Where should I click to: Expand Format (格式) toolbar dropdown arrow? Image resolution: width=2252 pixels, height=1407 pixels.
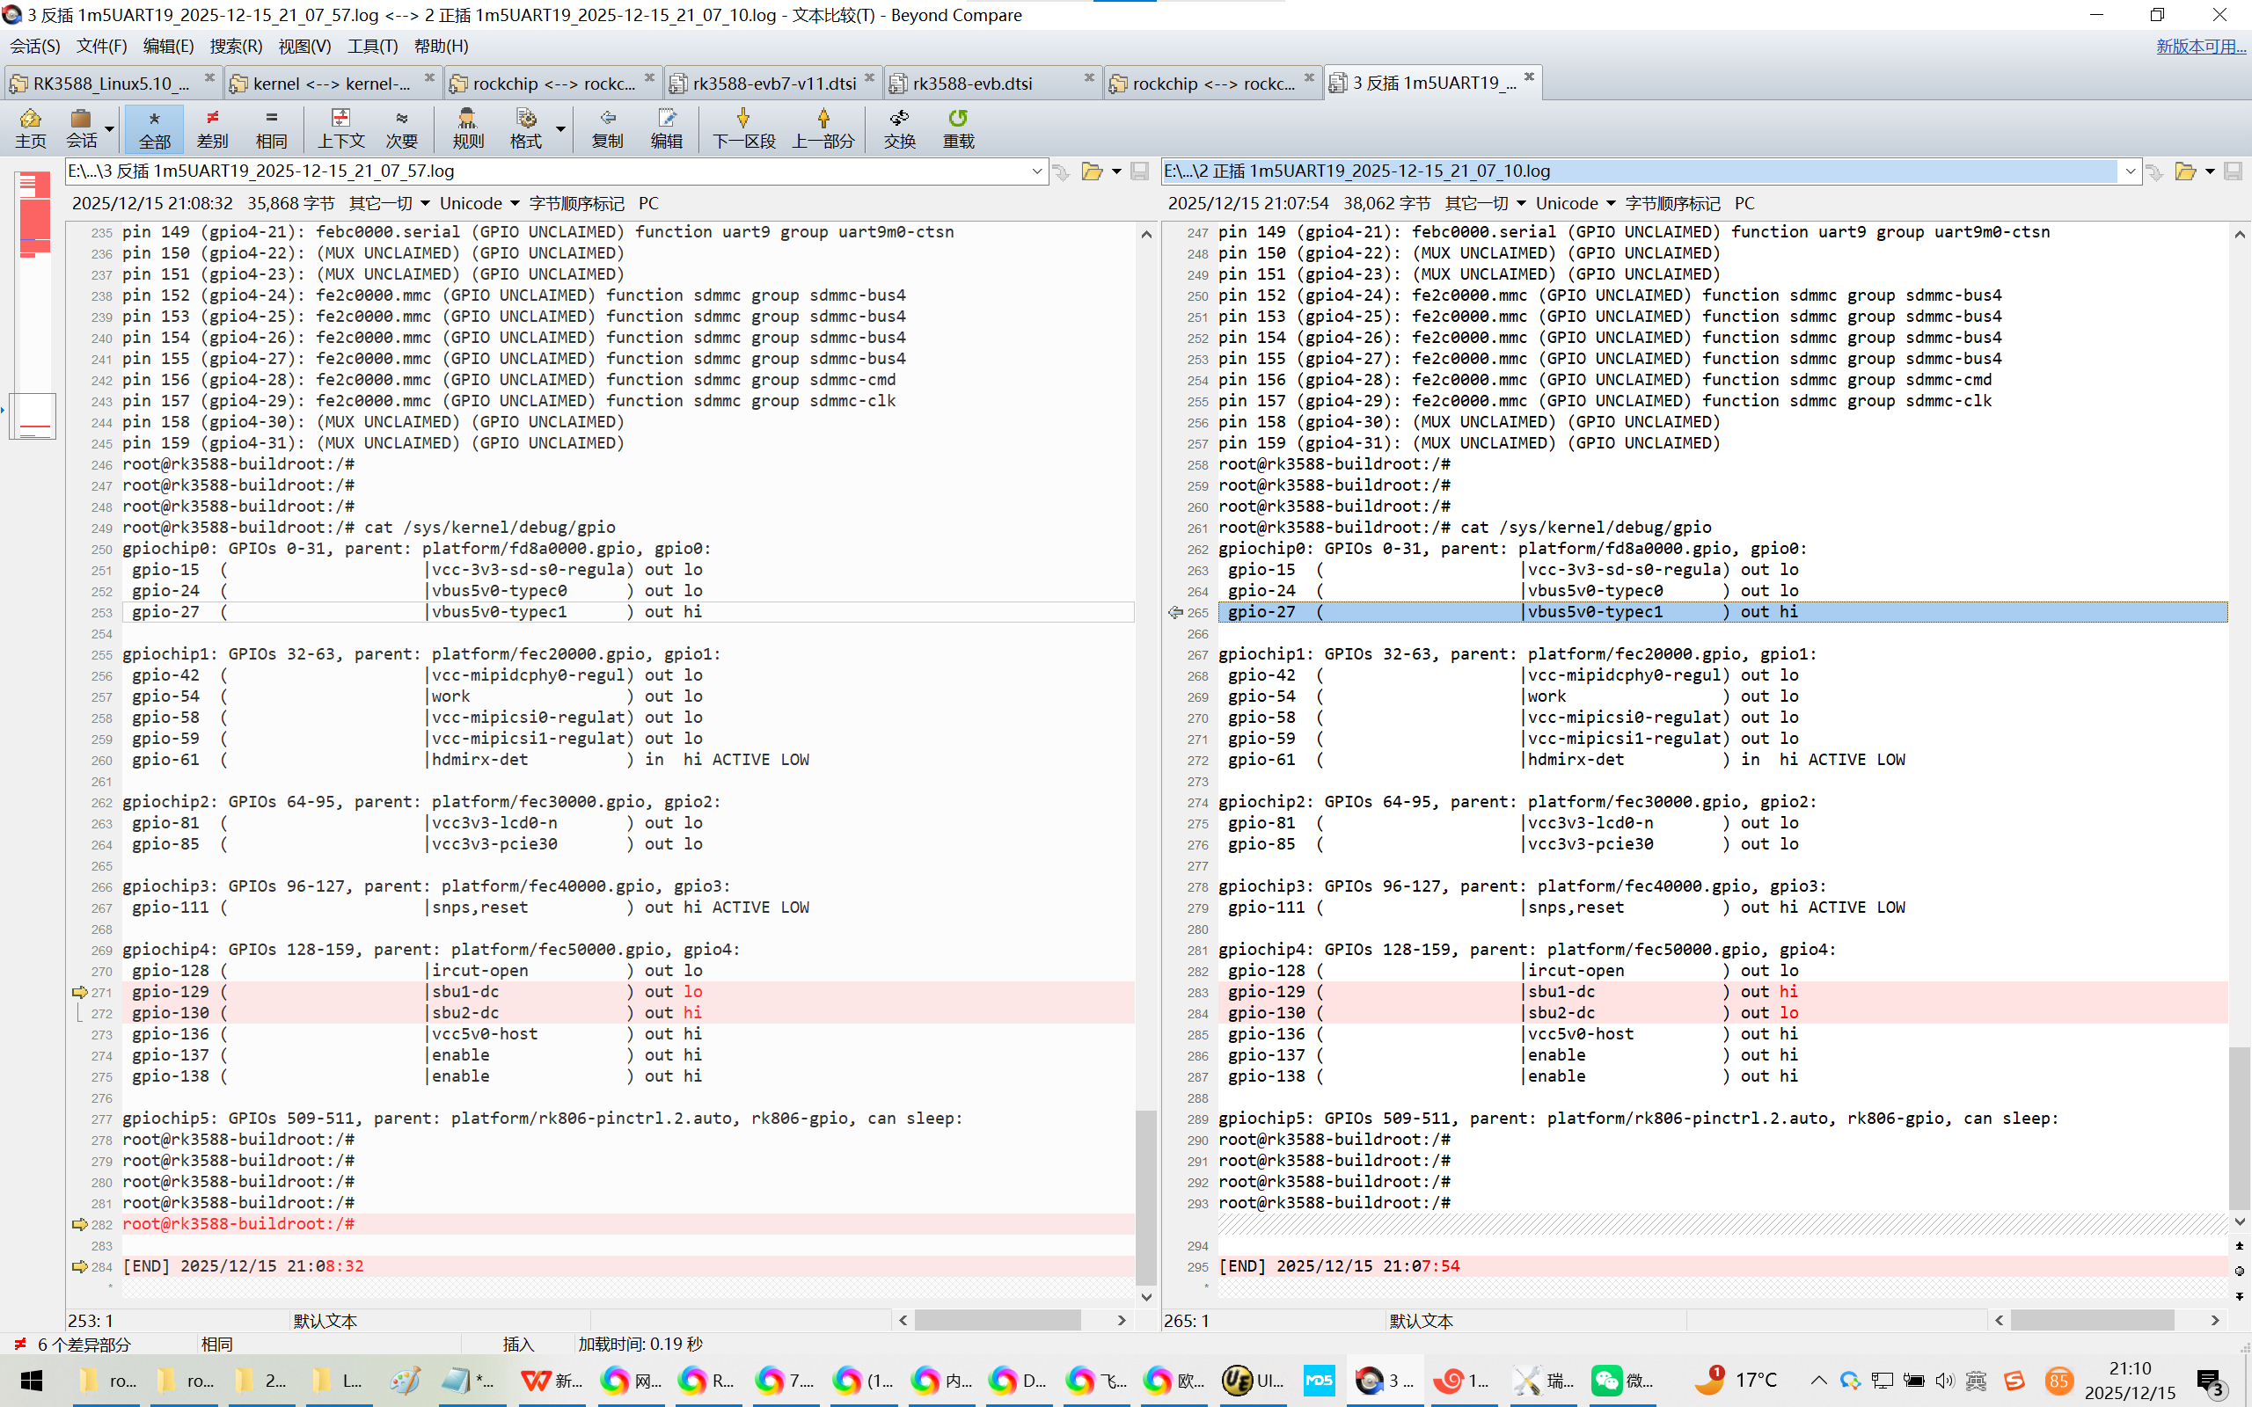click(560, 128)
